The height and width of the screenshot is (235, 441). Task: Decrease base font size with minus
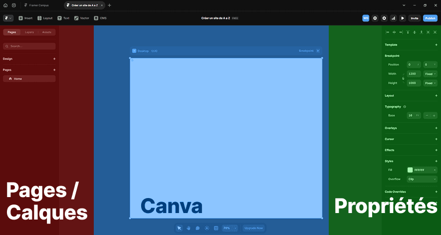tap(427, 115)
